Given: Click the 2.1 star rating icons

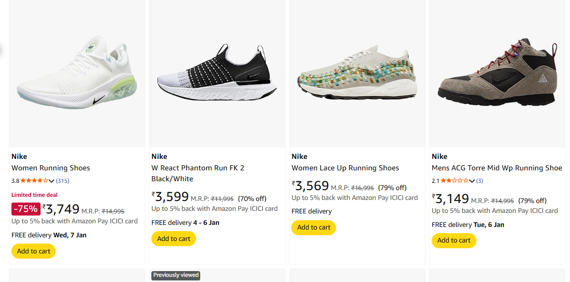Looking at the screenshot, I should [x=455, y=181].
